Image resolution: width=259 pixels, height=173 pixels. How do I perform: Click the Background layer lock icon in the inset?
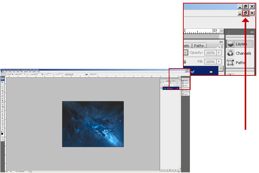[x=211, y=72]
